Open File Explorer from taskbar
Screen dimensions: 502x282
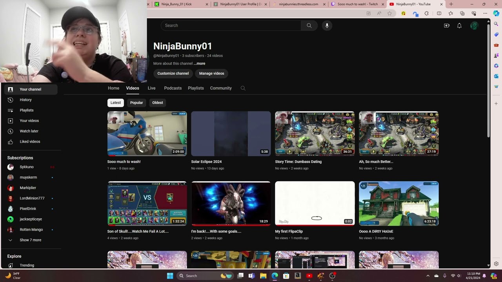pyautogui.click(x=263, y=276)
